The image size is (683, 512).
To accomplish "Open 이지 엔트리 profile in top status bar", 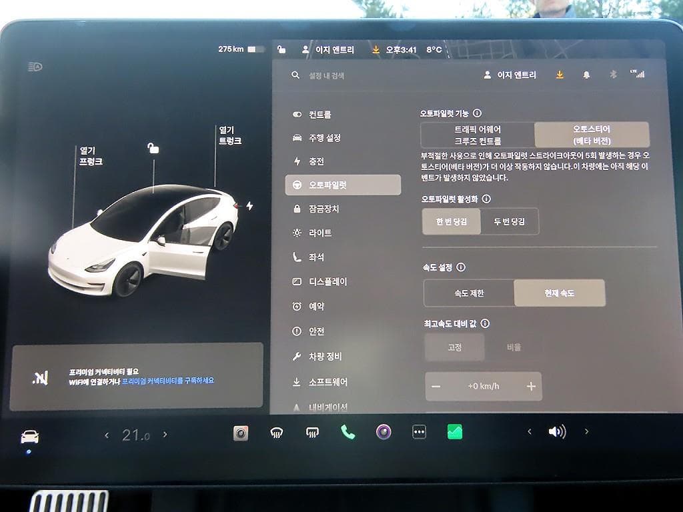I will point(328,49).
